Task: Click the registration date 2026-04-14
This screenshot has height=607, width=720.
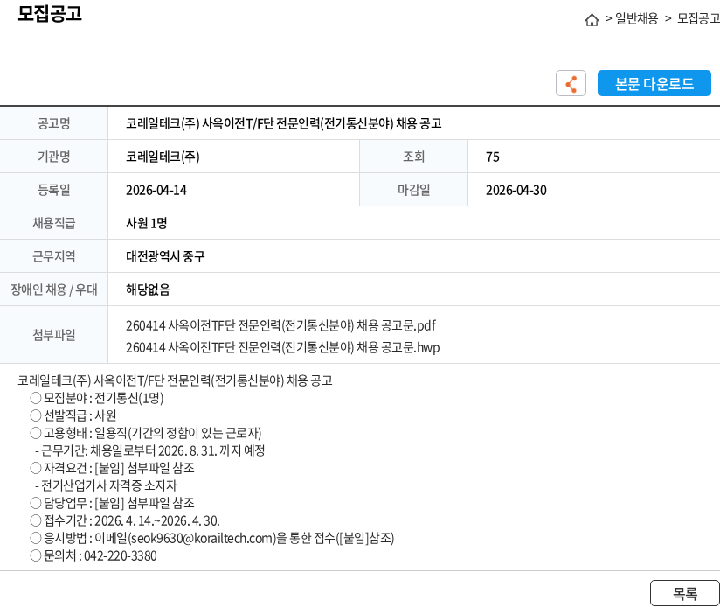Action: [156, 190]
